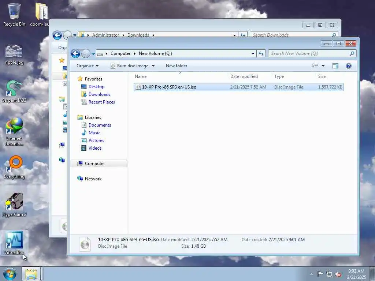Screen dimensions: 375x281
Task: Select file 10-XP Pro x86 SP3 en-US.iso
Action: pos(239,87)
